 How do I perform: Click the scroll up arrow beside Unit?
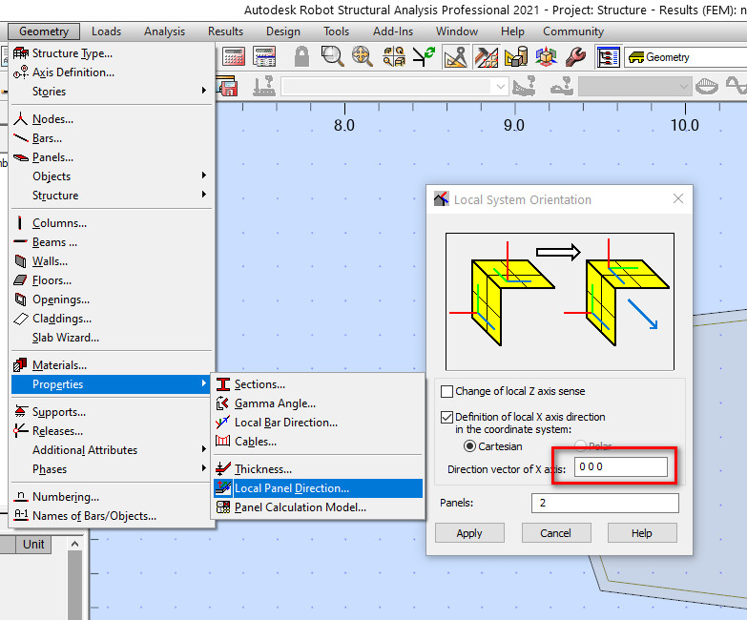(x=74, y=544)
